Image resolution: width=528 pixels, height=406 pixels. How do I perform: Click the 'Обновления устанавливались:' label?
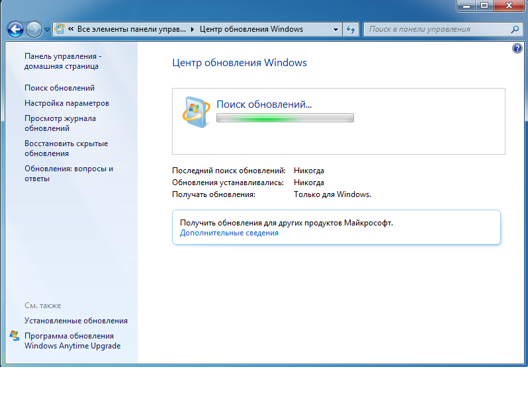coord(228,183)
